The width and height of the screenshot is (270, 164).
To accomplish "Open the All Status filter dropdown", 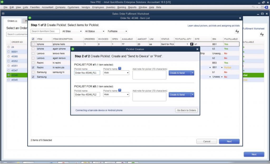I will pyautogui.click(x=95, y=31).
